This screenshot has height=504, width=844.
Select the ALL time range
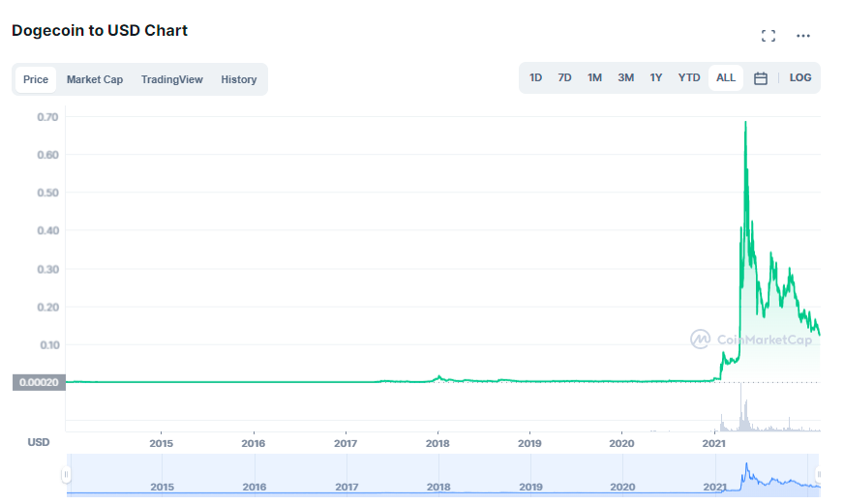click(x=726, y=78)
